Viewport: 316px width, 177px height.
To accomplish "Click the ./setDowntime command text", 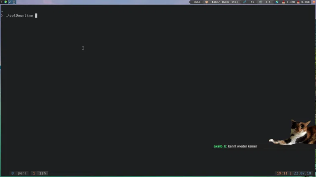I will 19,16.
